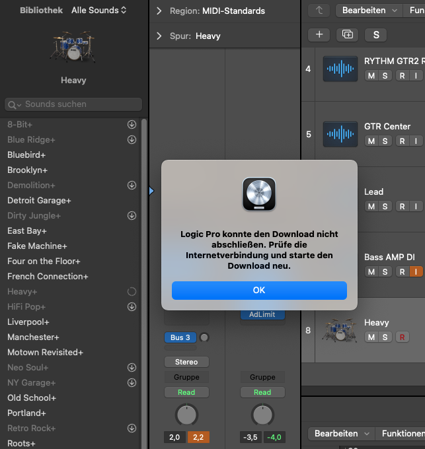Viewport: 425px width, 449px height.
Task: Select Liverpool+ in the library list
Action: pos(28,322)
